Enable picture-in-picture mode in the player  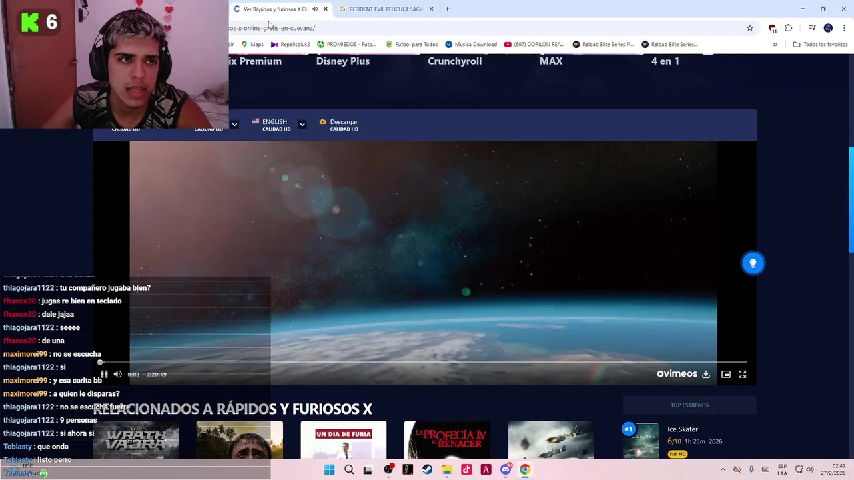[x=726, y=374]
